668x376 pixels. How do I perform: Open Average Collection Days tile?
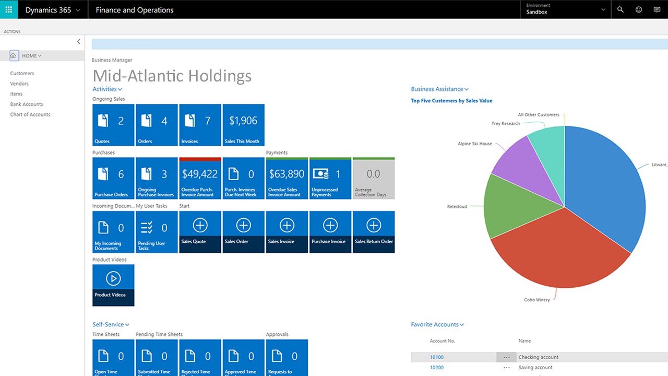(x=373, y=178)
